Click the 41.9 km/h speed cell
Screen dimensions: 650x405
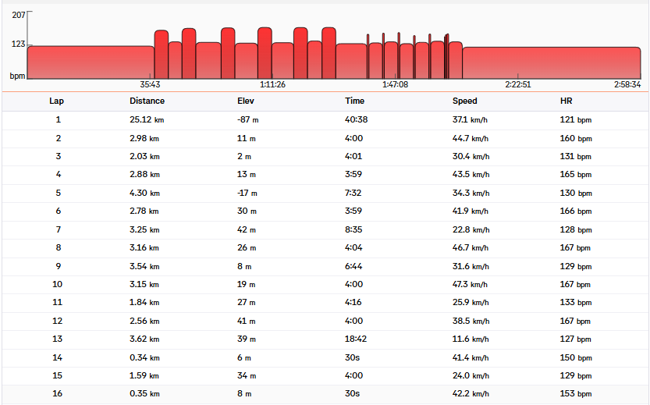coord(470,211)
